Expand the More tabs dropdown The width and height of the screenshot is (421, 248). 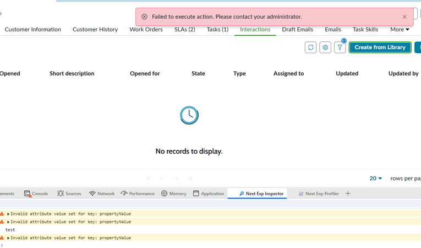400,30
